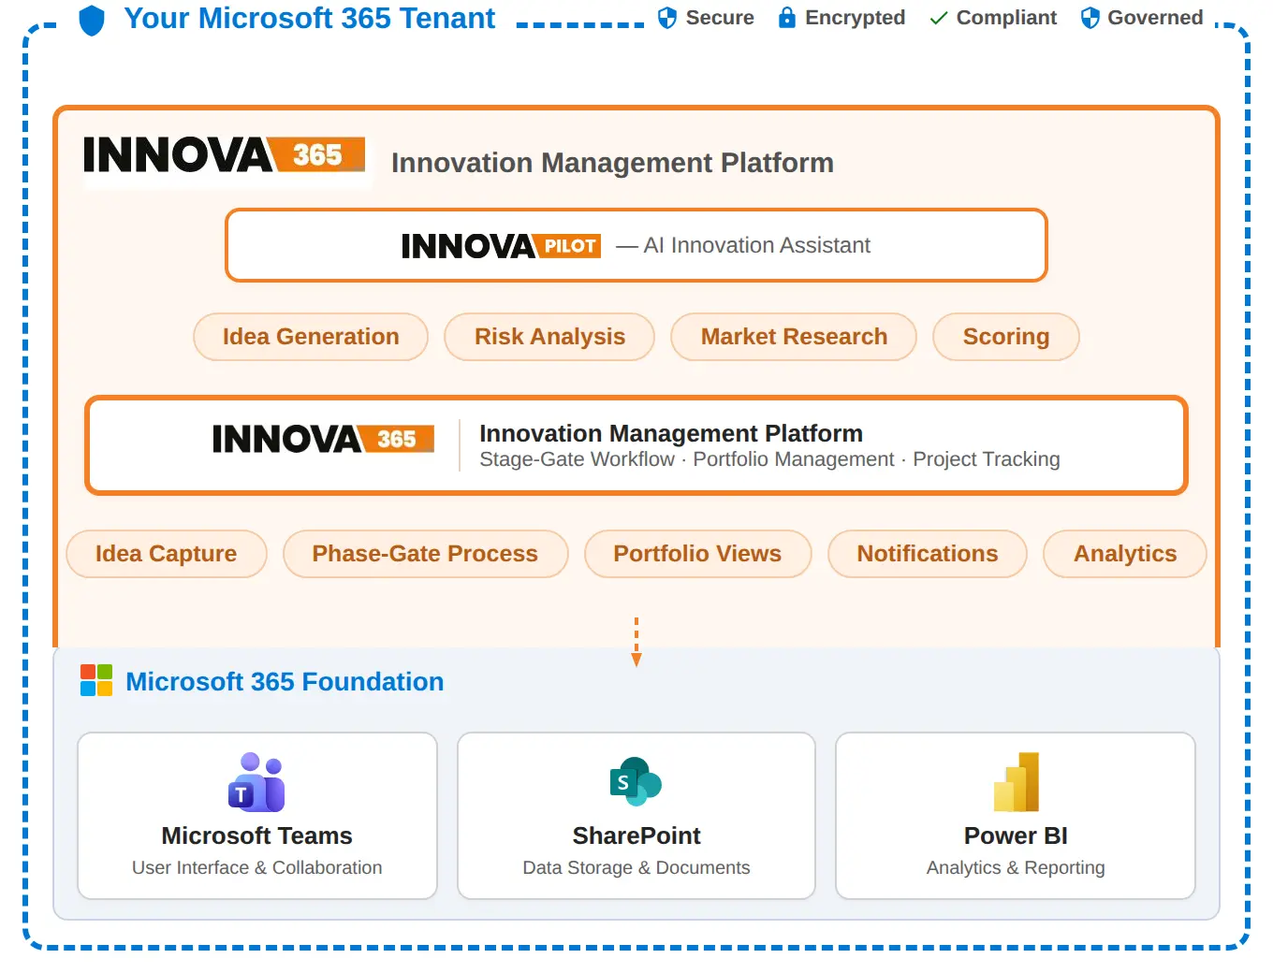Click the blue shield beside tenant title
Viewport: 1273px width, 973px height.
point(91,20)
